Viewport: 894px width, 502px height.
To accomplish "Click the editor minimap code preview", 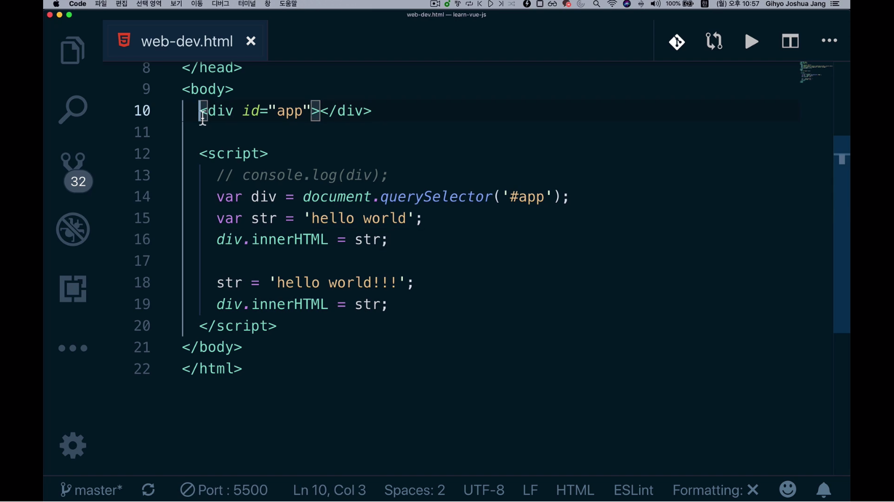I will (815, 73).
